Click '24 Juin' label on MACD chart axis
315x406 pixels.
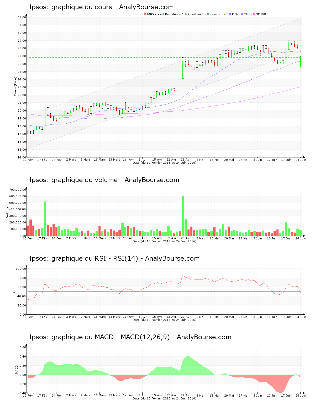point(301,395)
